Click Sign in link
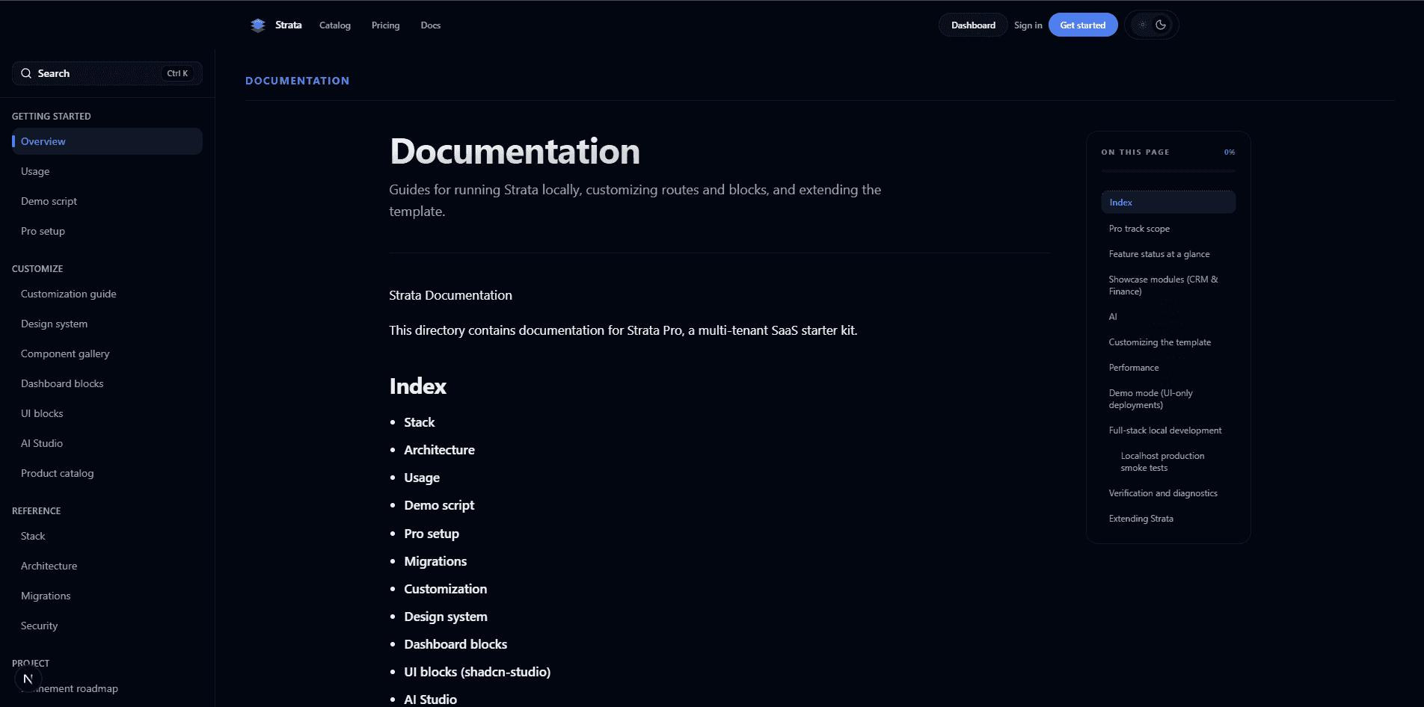Screen dimensions: 1424x707 tap(1028, 25)
